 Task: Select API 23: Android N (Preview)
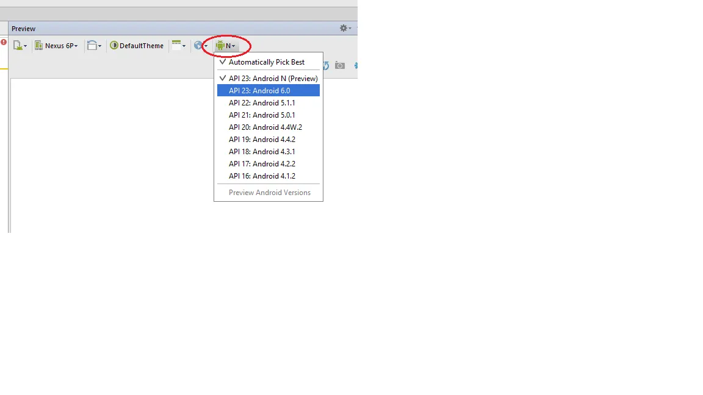(x=269, y=78)
